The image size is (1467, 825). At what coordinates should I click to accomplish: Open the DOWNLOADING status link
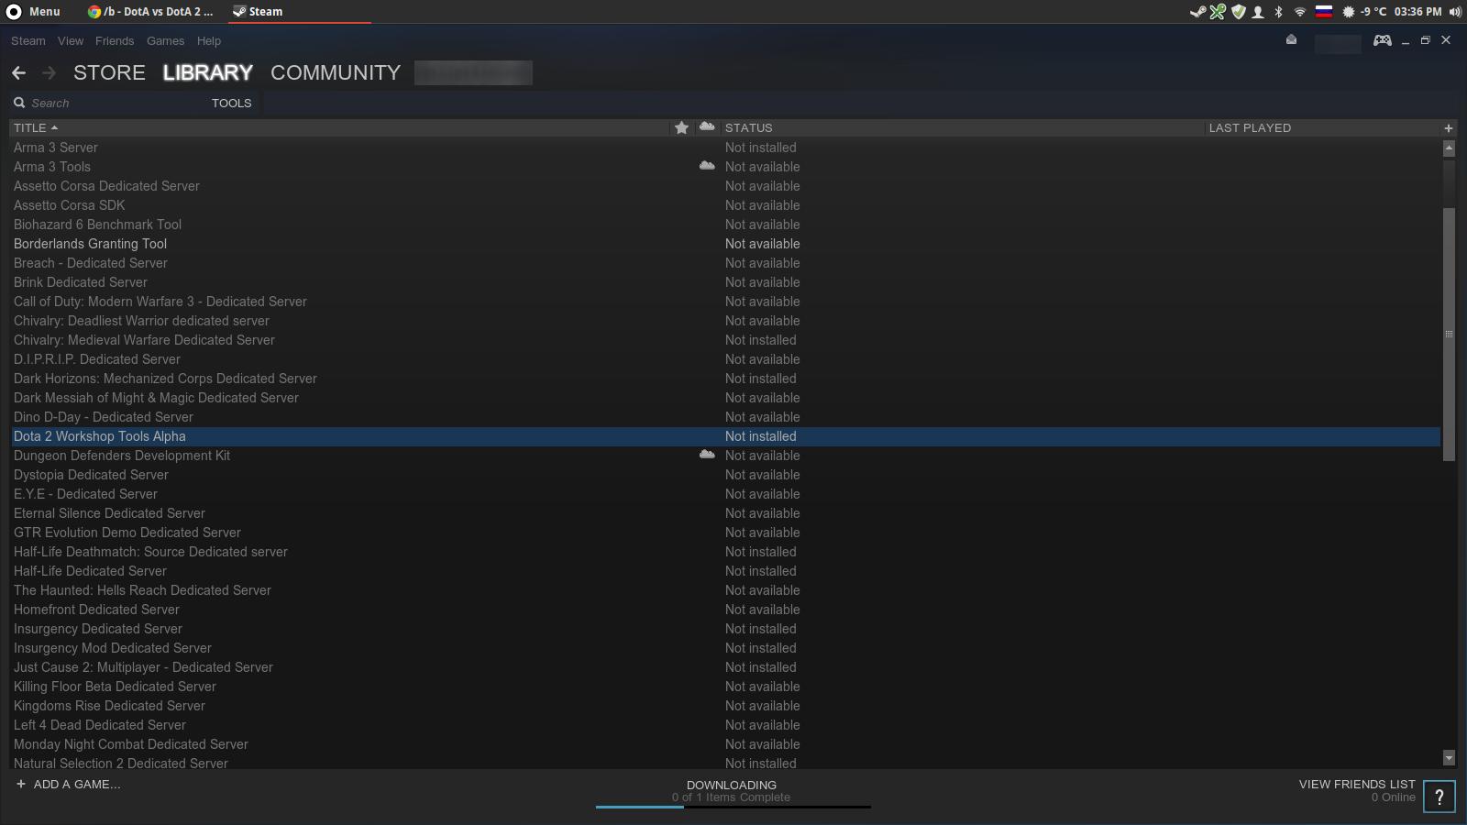click(x=732, y=785)
